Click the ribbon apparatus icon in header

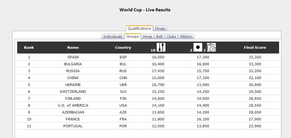(x=211, y=47)
